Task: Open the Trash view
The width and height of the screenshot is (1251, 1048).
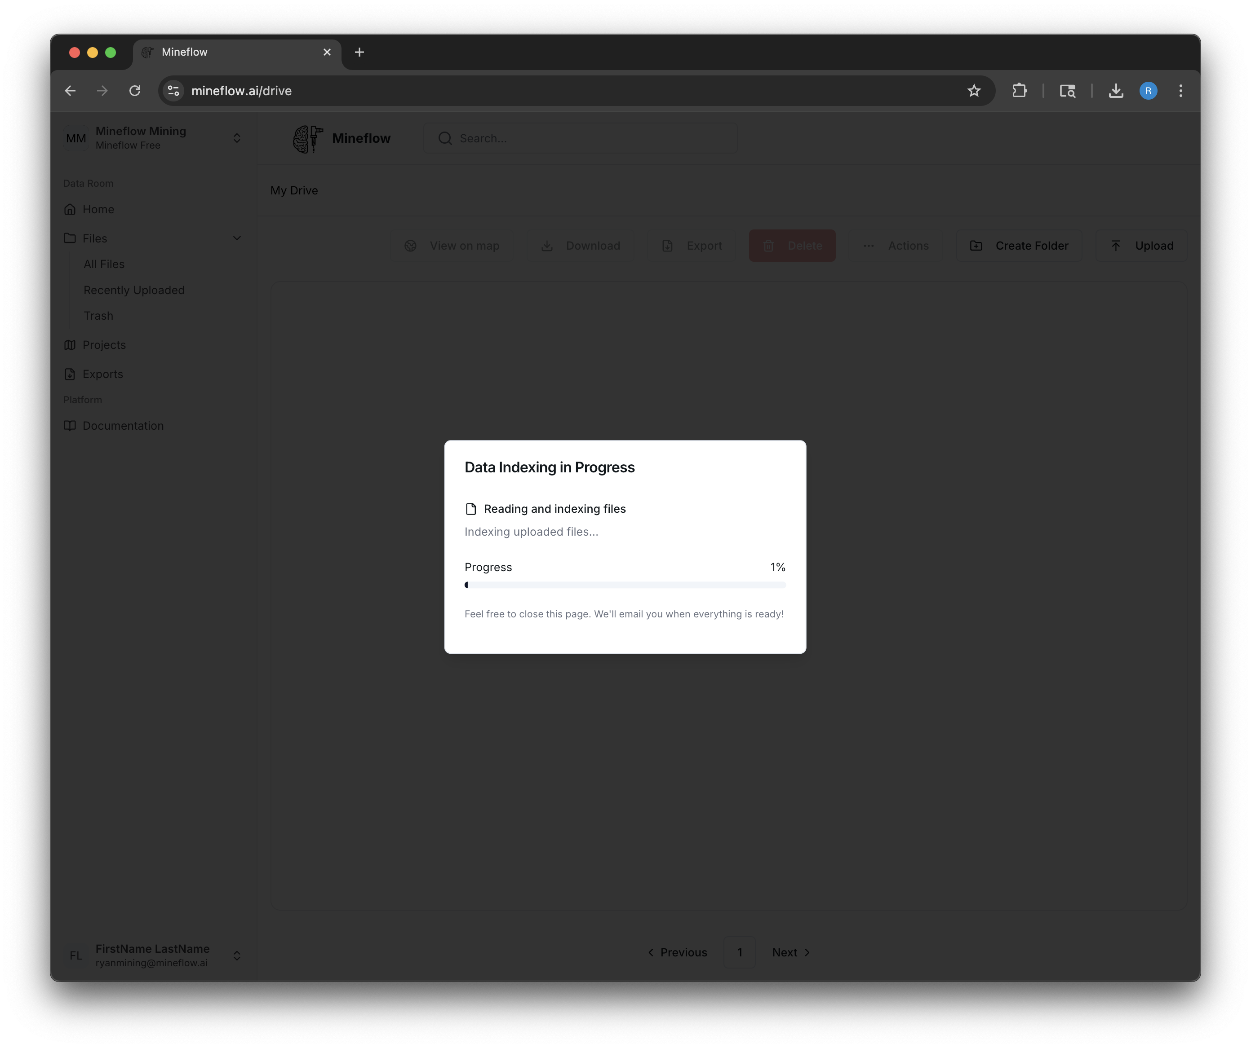Action: tap(98, 315)
